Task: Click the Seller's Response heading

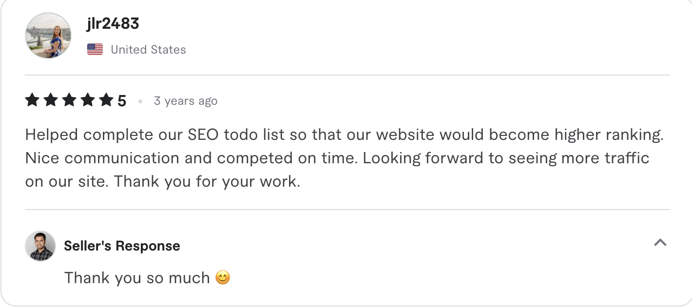Action: coord(121,246)
